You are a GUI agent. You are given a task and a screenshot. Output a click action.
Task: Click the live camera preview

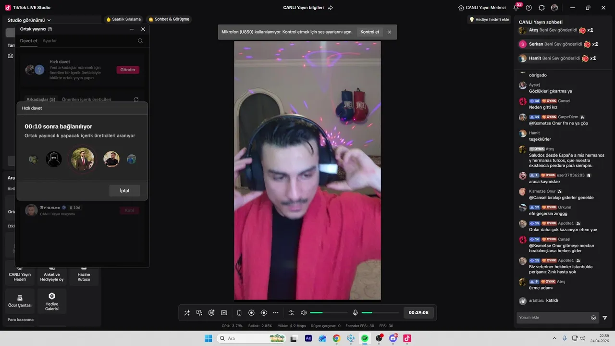click(x=307, y=170)
